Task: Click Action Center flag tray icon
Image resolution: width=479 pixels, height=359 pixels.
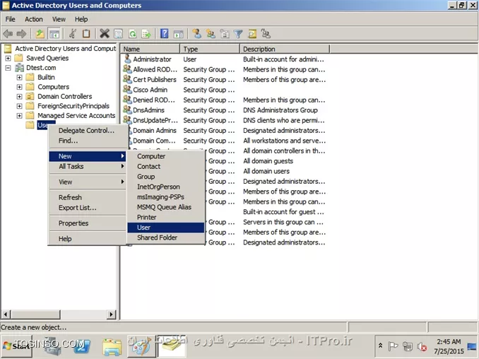Action: point(393,346)
